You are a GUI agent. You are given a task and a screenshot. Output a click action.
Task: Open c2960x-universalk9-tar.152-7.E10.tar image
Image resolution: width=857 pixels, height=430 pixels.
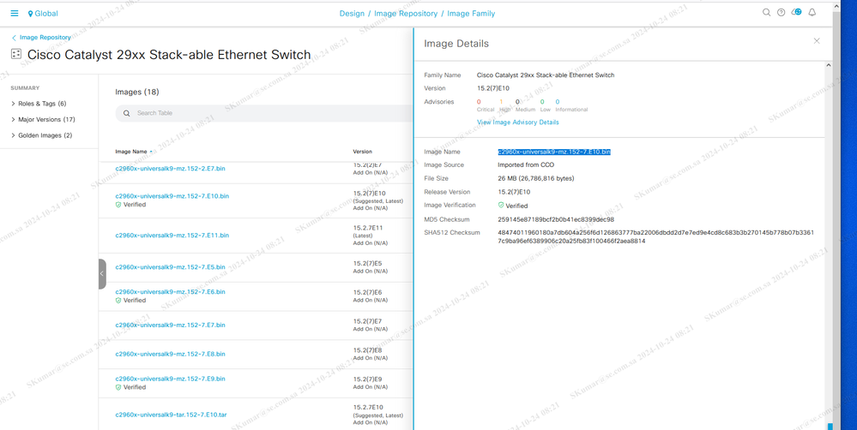171,415
